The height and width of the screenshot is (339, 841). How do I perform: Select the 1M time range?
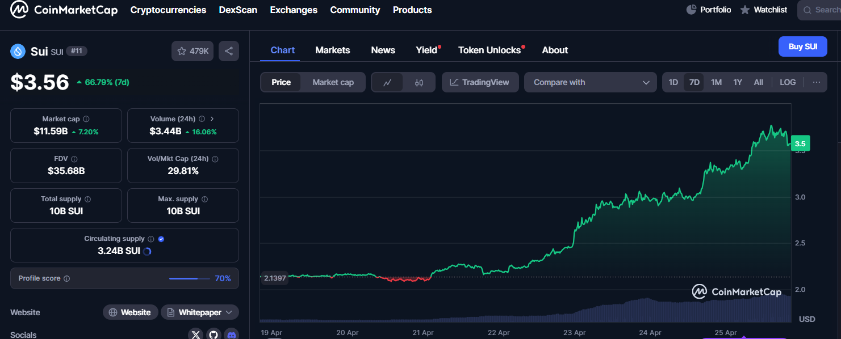(x=716, y=82)
